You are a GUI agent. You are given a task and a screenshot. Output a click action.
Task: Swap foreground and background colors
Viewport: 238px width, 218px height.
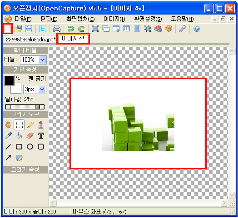18,78
